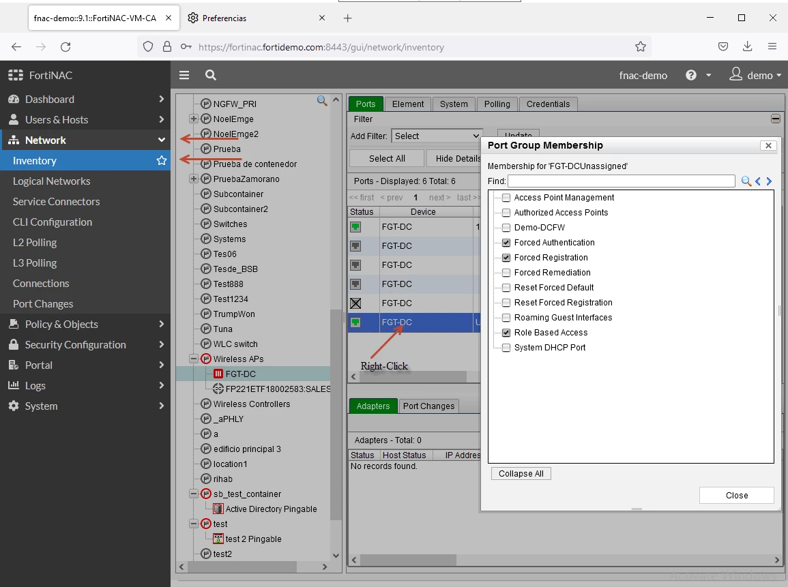Expand the Security Configuration sidebar menu

[85, 344]
